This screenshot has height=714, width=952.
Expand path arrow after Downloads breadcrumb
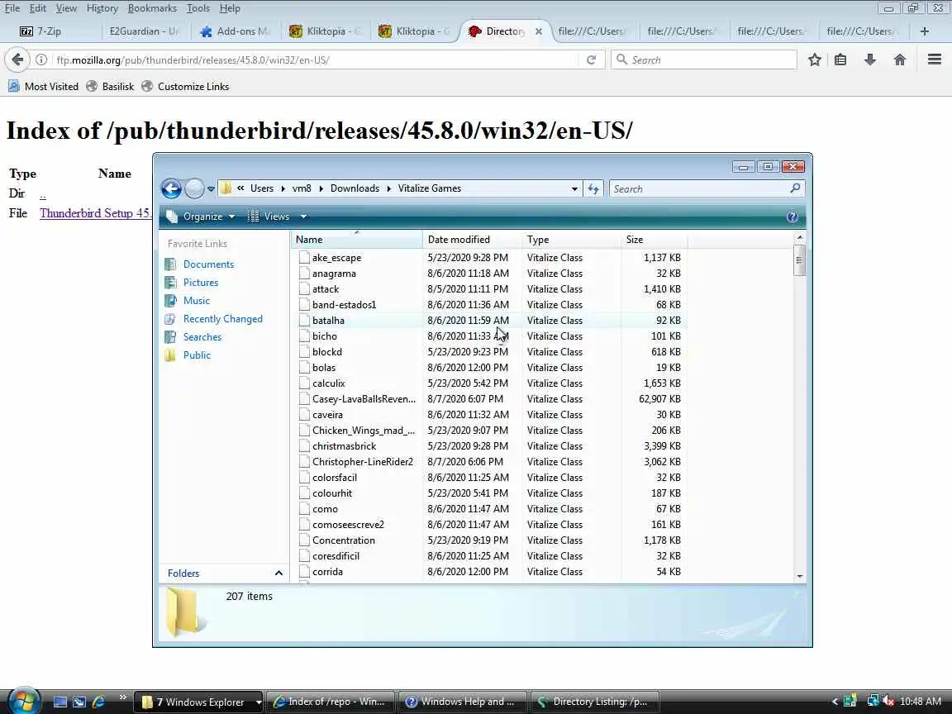[388, 188]
